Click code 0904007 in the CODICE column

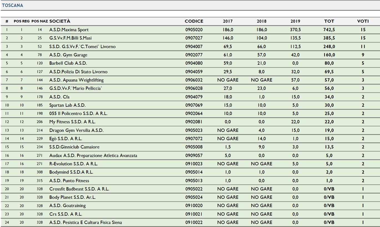pyautogui.click(x=194, y=46)
